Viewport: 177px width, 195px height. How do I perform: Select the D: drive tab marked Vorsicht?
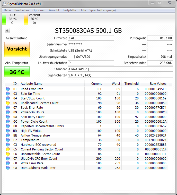pyautogui.click(x=34, y=19)
